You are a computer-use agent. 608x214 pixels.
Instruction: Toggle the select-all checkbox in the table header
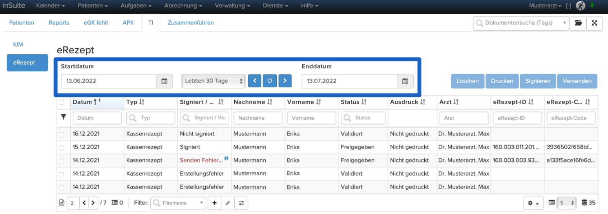click(x=61, y=102)
